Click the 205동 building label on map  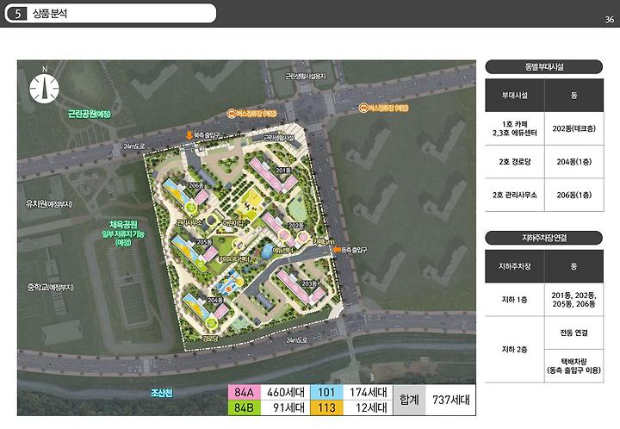204,241
